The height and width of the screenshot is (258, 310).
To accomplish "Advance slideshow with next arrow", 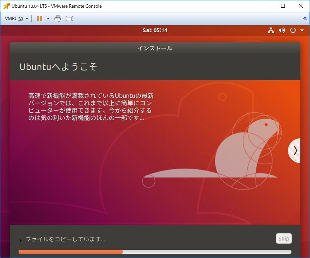I will coord(295,151).
